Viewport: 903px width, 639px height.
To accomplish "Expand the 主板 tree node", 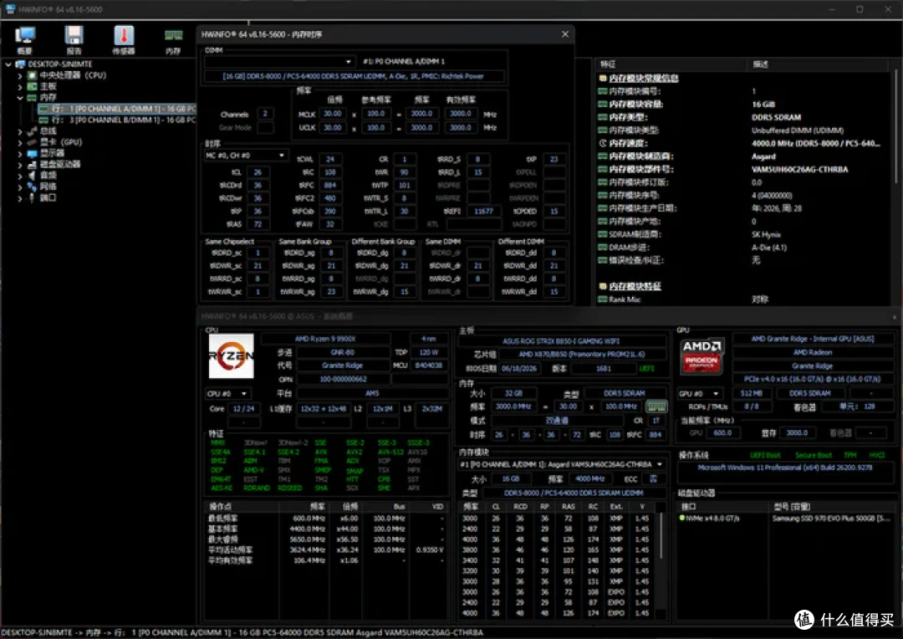I will pyautogui.click(x=20, y=86).
